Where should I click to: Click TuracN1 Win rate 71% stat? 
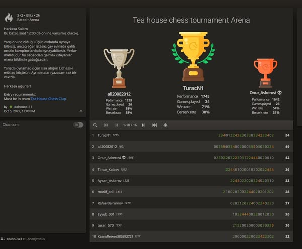tap(193, 107)
